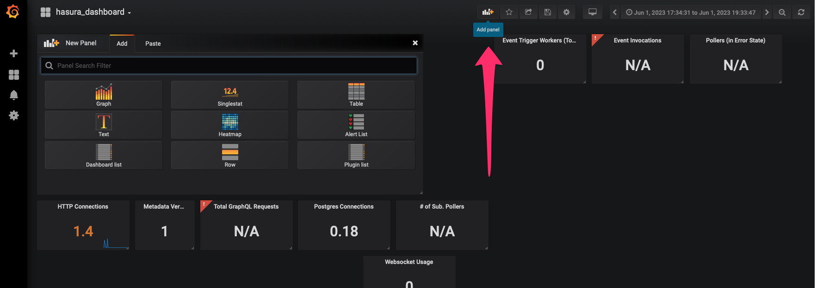Open Event Invocations panel title menu

[x=638, y=41]
